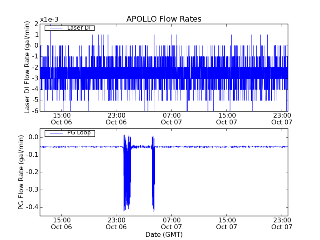Click y-tick '0.0' on the PG Loop plot
320x240 pixels.
click(34, 137)
